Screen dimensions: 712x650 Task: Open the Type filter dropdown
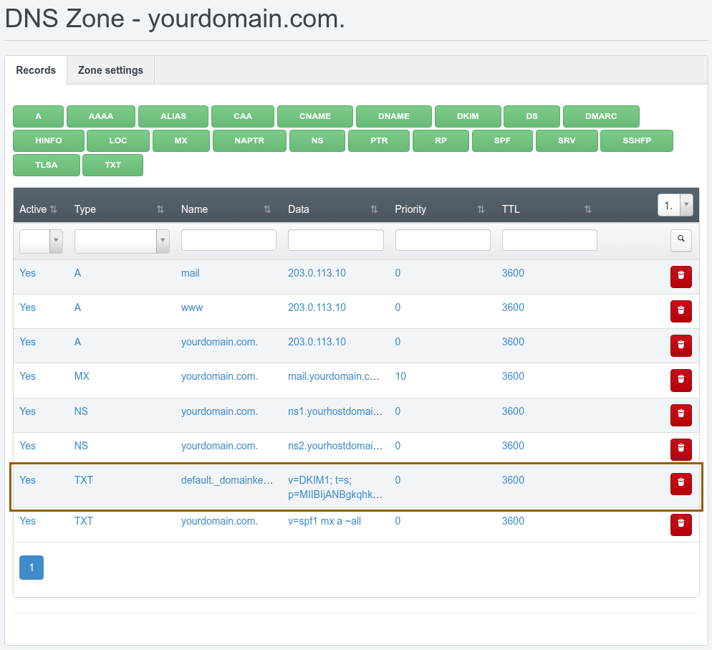[x=122, y=241]
